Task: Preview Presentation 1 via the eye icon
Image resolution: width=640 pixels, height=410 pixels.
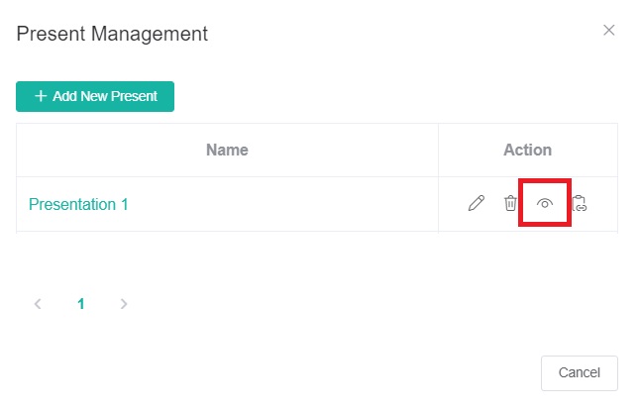Action: tap(545, 203)
